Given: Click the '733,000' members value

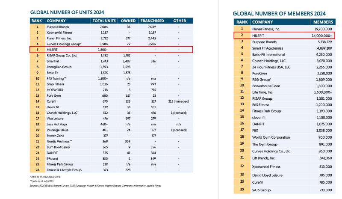Looking at the screenshot, I should pos(326,190).
